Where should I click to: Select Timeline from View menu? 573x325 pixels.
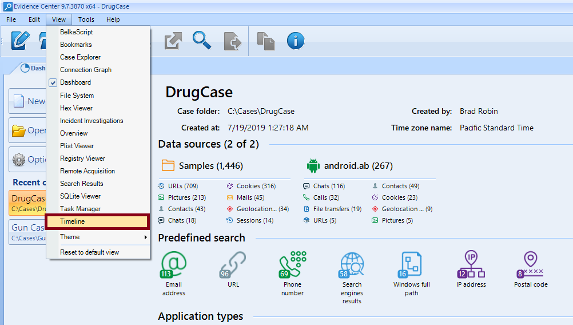(97, 221)
